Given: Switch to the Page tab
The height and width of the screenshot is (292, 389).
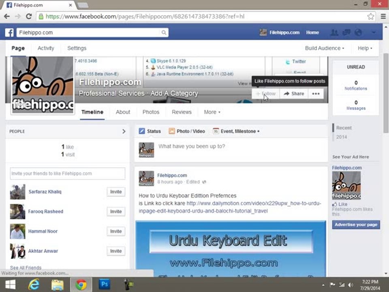Looking at the screenshot, I should pyautogui.click(x=18, y=48).
